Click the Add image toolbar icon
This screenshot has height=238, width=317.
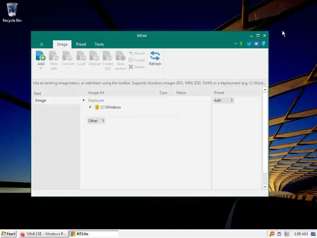click(41, 56)
